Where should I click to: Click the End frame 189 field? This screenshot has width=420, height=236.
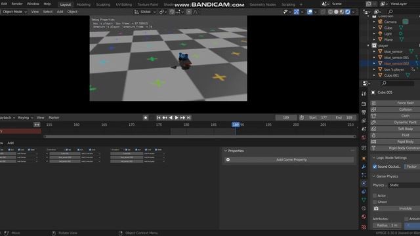tap(344, 117)
